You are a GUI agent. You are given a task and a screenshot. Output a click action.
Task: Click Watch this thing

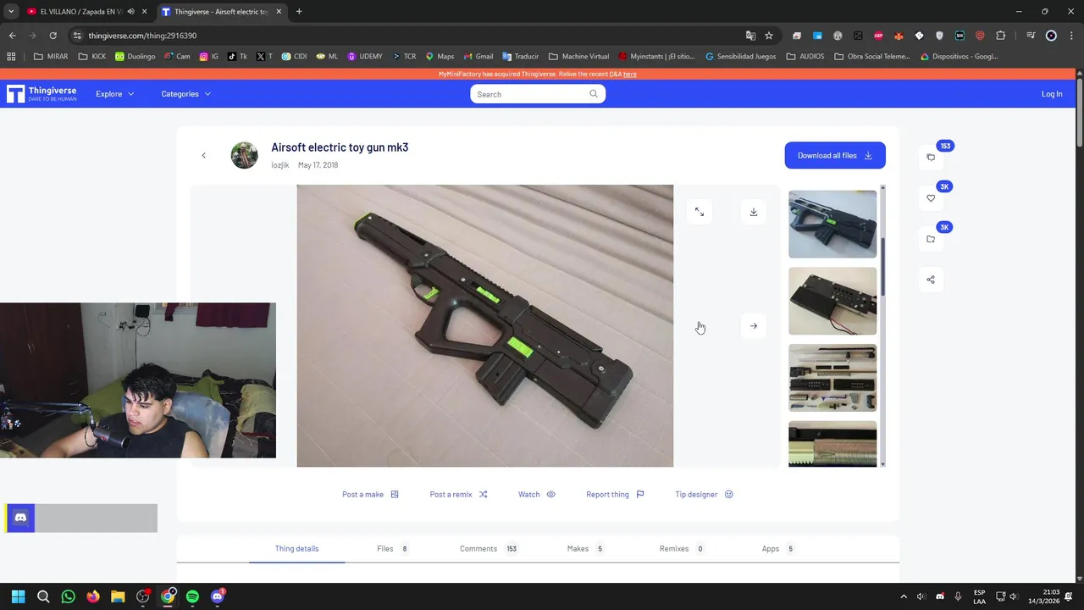[537, 495]
